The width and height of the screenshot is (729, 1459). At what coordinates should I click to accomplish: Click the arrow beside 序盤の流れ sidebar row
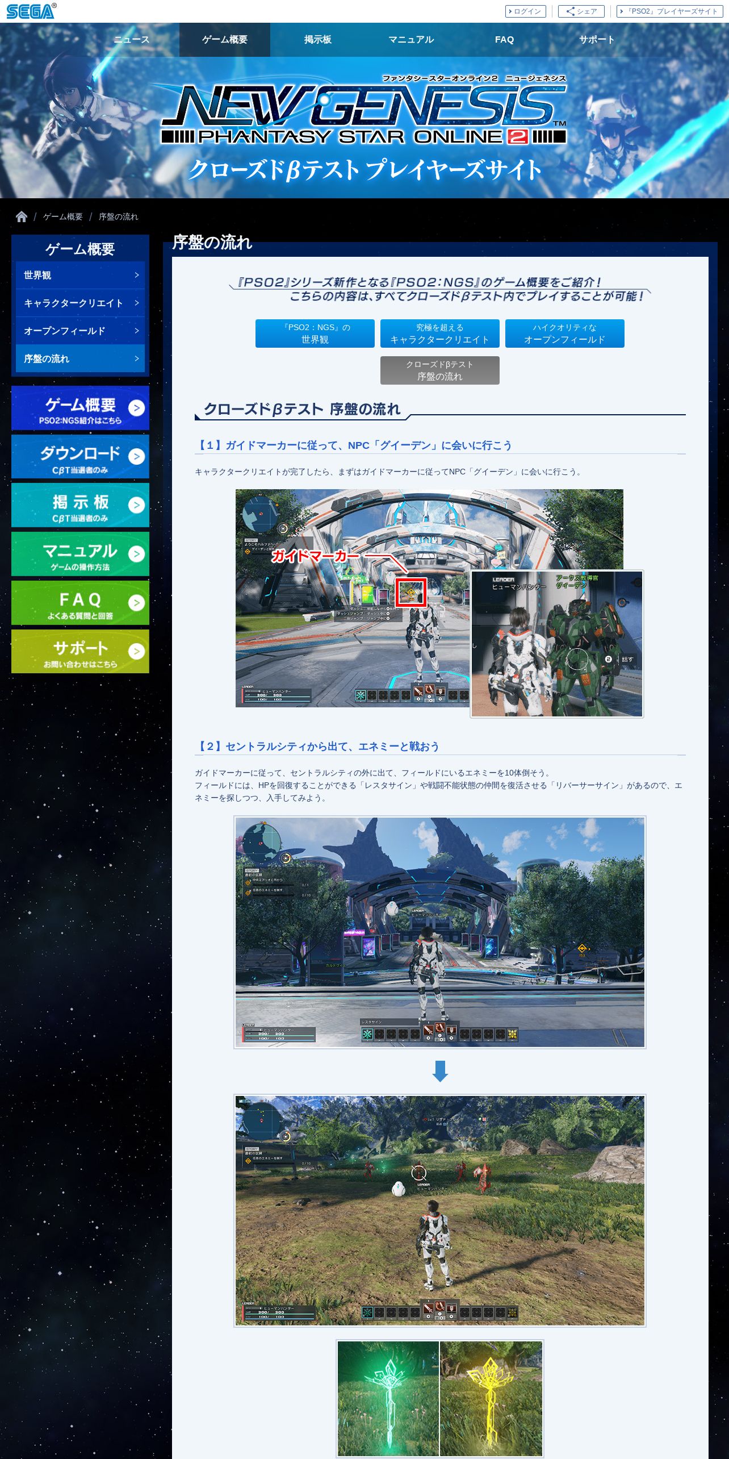[x=137, y=359]
